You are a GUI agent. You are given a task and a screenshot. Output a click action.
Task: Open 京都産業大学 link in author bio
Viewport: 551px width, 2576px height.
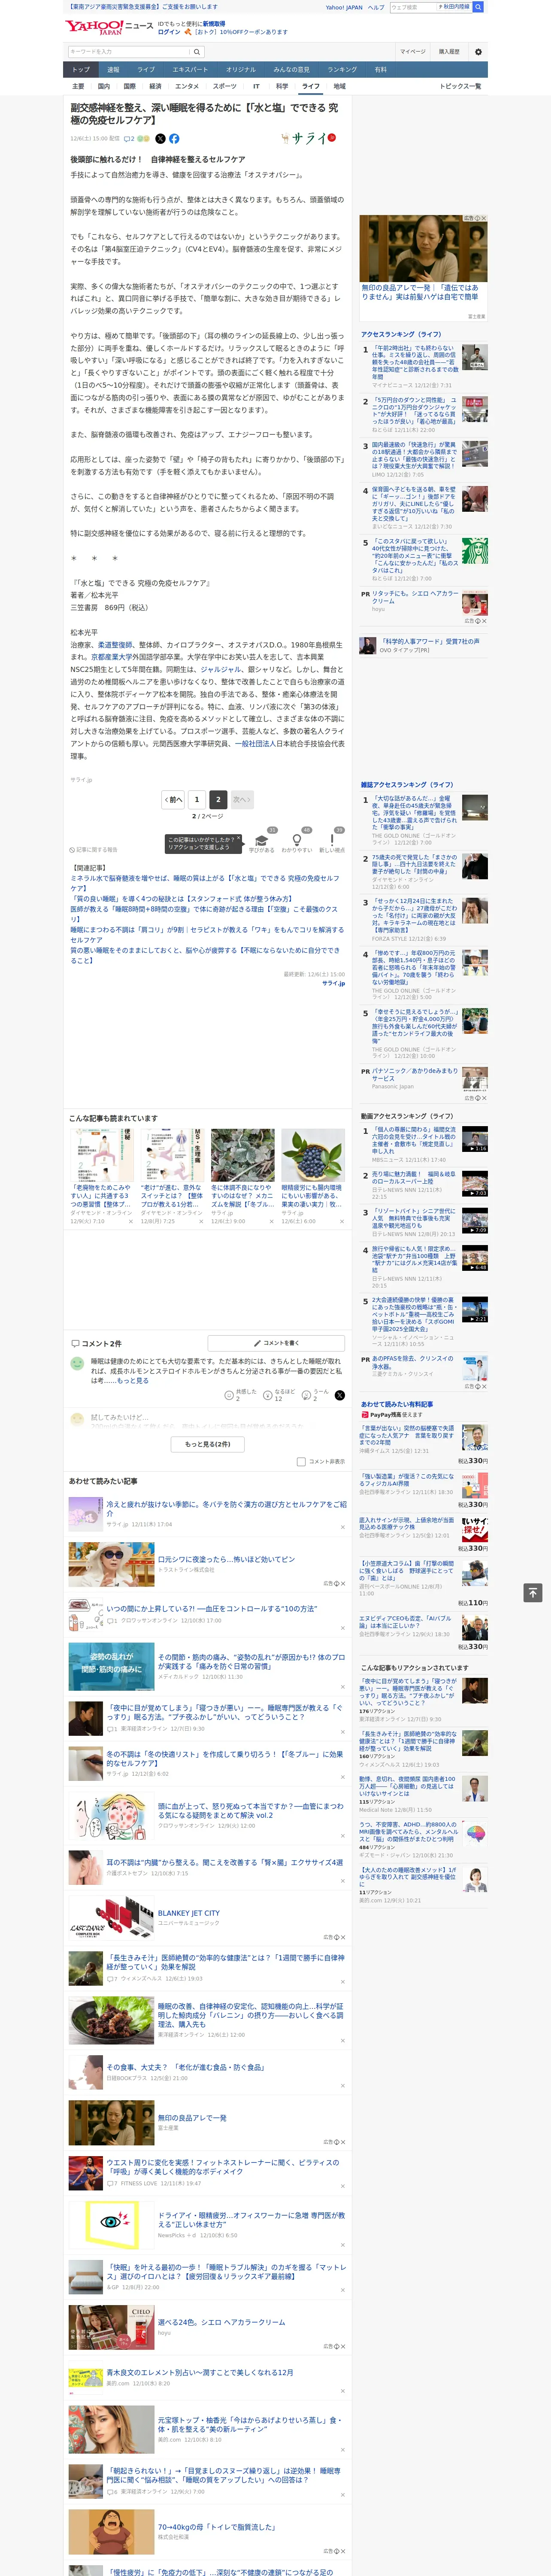click(112, 657)
